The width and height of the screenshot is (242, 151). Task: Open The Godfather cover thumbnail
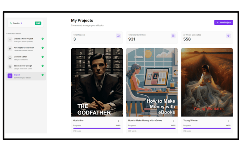[x=97, y=82]
